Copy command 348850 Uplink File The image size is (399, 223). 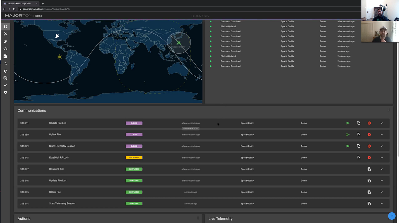coord(358,135)
